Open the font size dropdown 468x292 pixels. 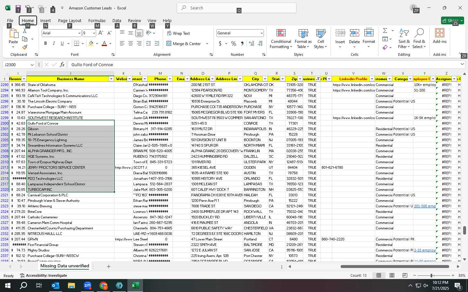(x=94, y=33)
